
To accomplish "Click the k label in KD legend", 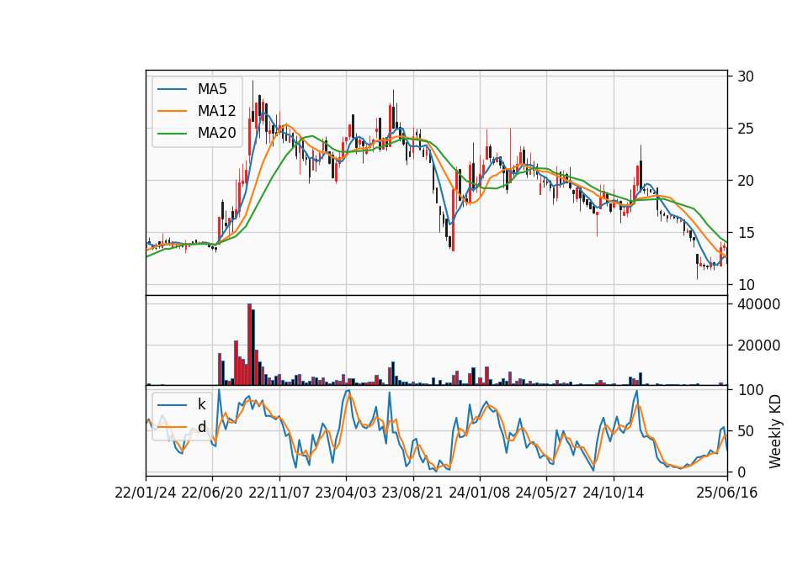I will click(201, 404).
